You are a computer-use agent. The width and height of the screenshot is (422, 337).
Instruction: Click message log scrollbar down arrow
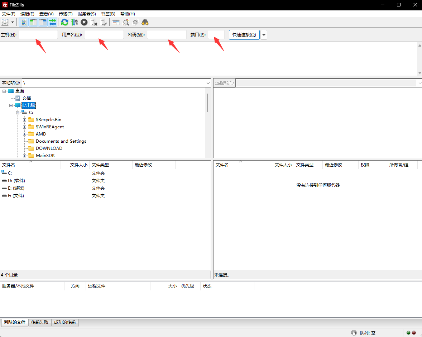(x=419, y=73)
